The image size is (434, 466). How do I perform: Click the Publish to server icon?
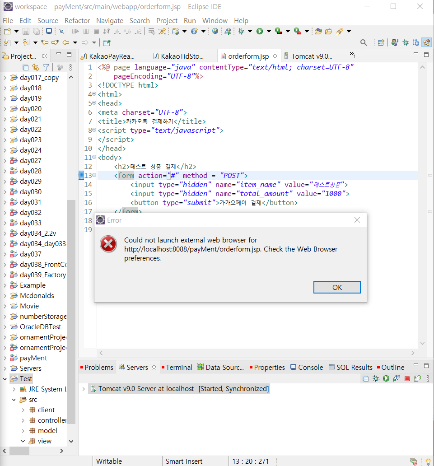(x=417, y=378)
